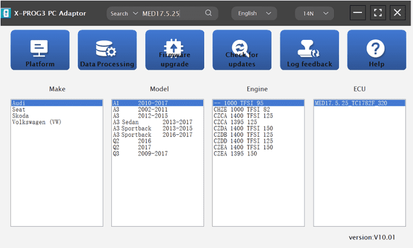This screenshot has height=248, width=413.
Task: Select engine CZDD 1400 TFSI 125
Action: (258, 141)
